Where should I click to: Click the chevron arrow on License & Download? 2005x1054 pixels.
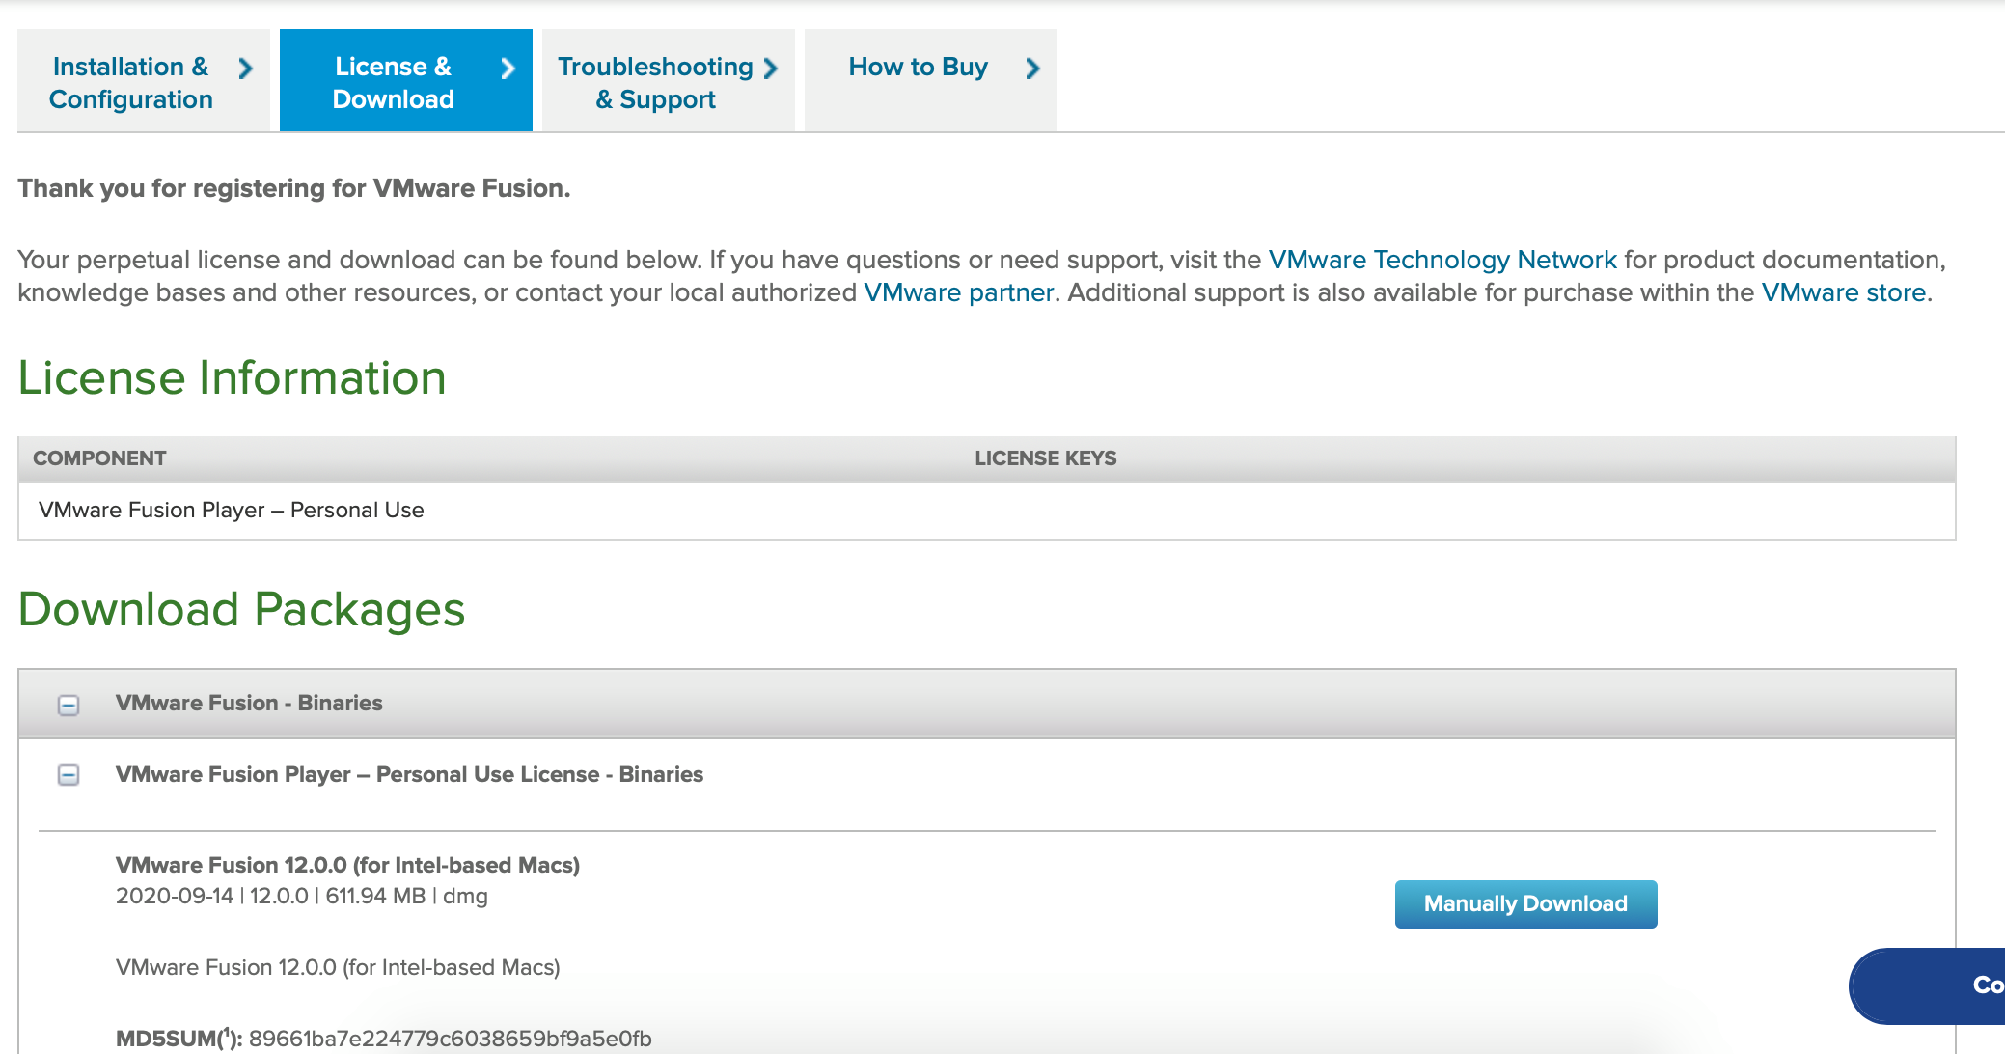(x=508, y=69)
